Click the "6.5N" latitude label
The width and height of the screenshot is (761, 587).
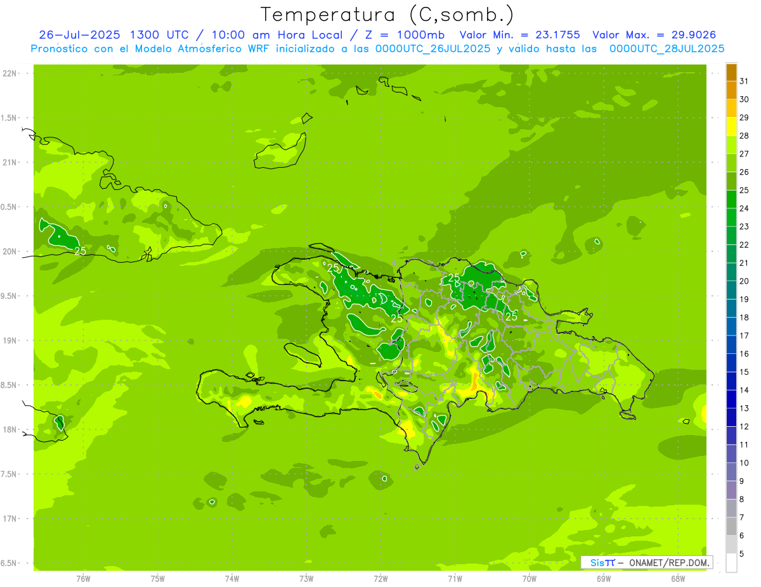10,564
